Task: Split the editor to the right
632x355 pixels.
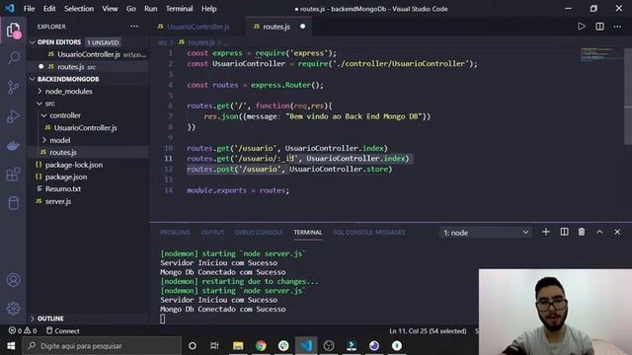Action: click(x=599, y=27)
